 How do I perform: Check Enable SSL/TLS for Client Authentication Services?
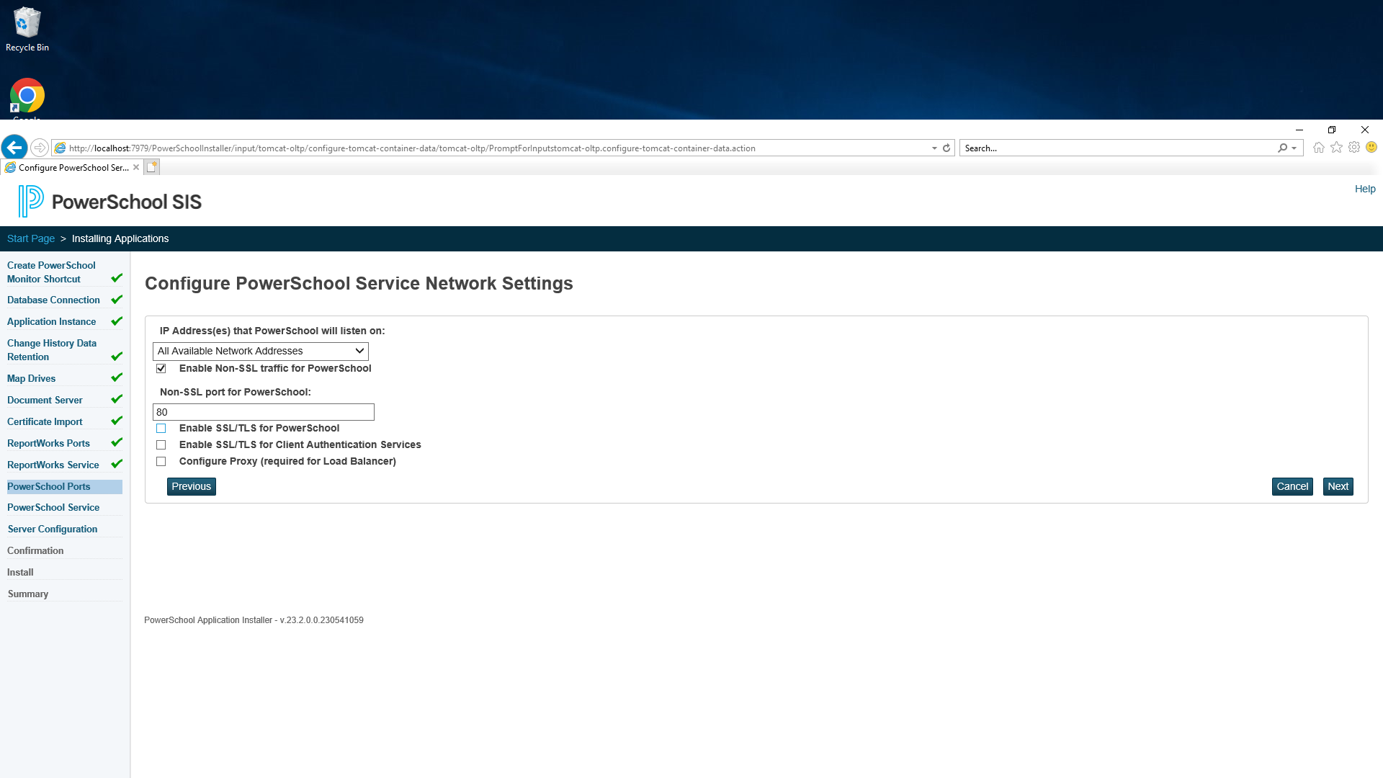point(161,444)
